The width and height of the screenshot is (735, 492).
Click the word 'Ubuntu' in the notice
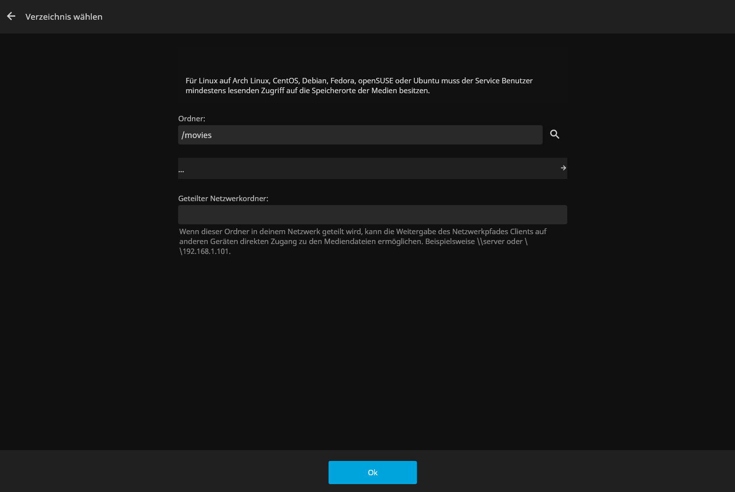pyautogui.click(x=426, y=81)
